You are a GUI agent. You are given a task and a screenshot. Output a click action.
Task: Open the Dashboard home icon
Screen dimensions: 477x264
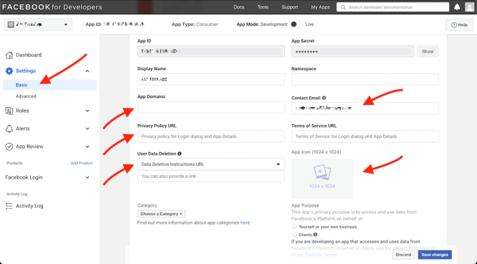click(x=10, y=55)
